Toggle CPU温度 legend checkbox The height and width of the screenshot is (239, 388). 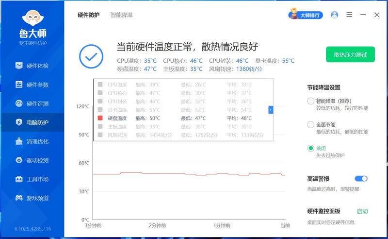pos(100,85)
